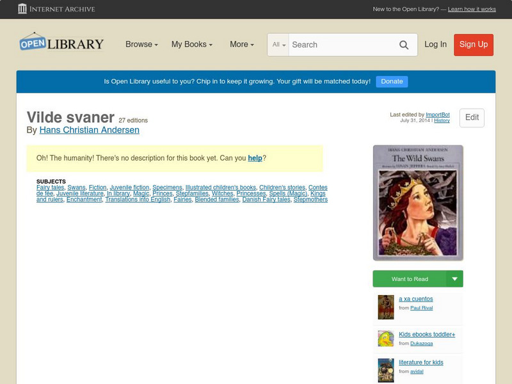Viewport: 512px width, 384px height.
Task: Open the ImportBot user link
Action: 438,115
